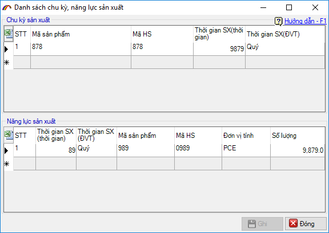Select the Số lượng cell with 9,879.0

[x=298, y=150]
